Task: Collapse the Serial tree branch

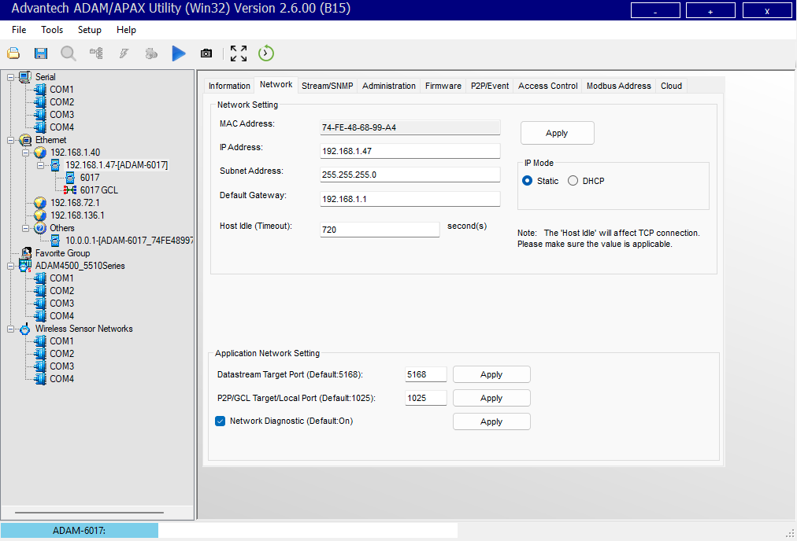Action: click(x=11, y=77)
